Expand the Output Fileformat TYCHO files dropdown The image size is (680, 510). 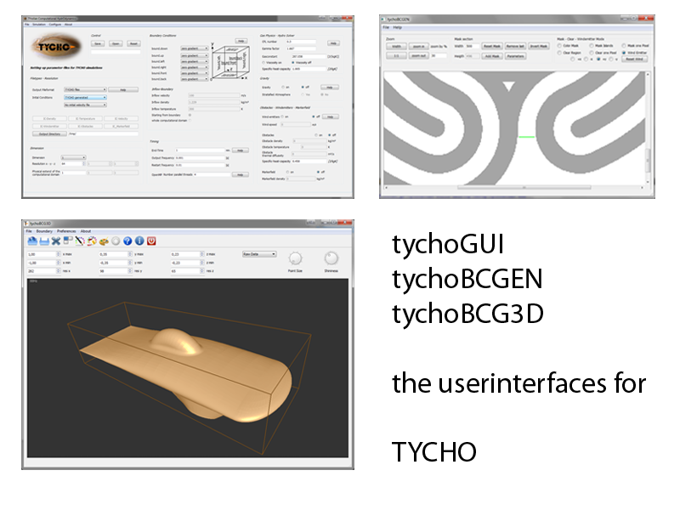83,88
